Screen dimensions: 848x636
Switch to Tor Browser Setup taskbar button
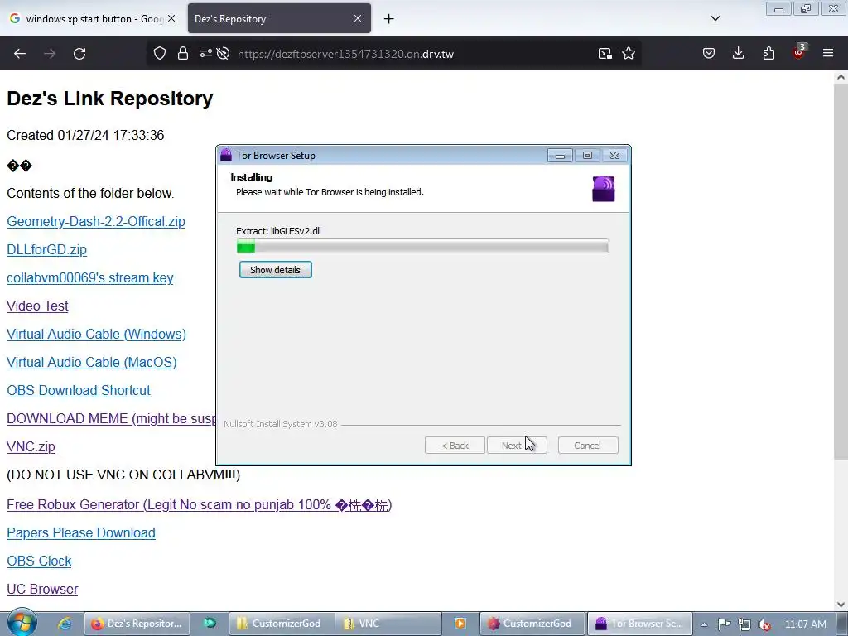click(x=640, y=624)
